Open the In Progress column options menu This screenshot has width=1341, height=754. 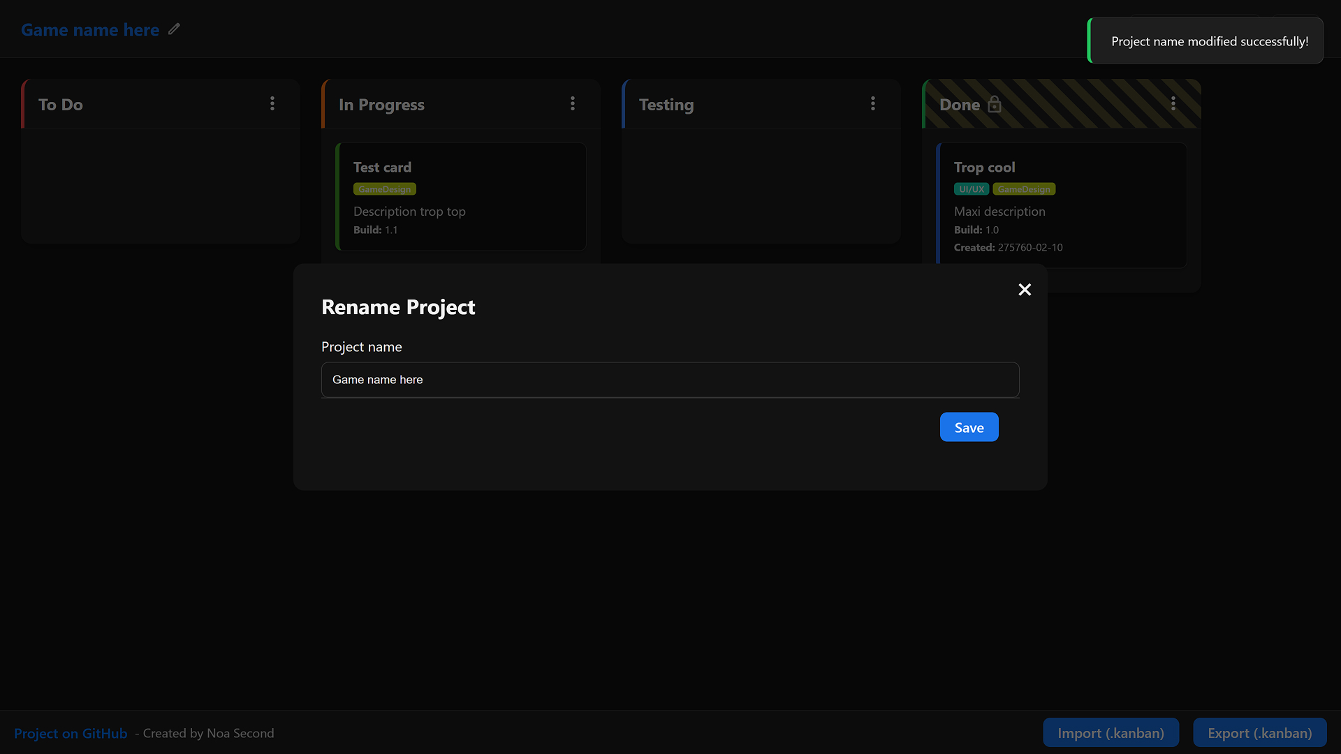click(573, 103)
